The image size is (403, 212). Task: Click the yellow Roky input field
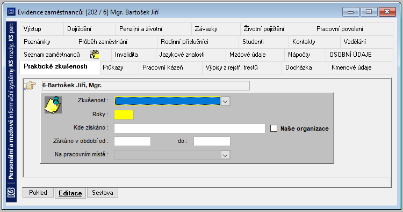click(x=124, y=115)
